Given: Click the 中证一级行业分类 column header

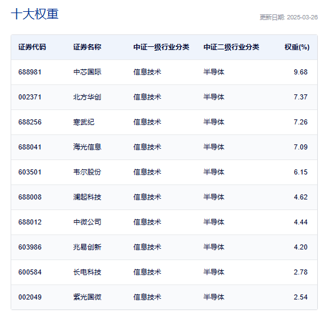Looking at the screenshot, I should click(161, 47).
